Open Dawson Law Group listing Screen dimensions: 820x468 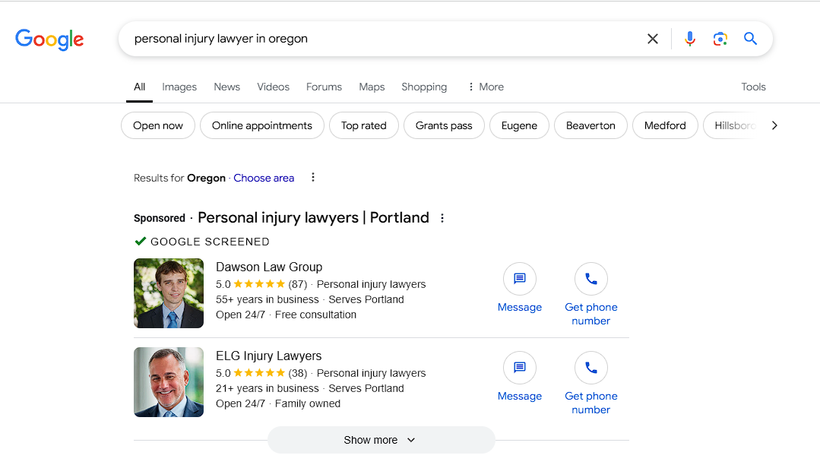269,267
